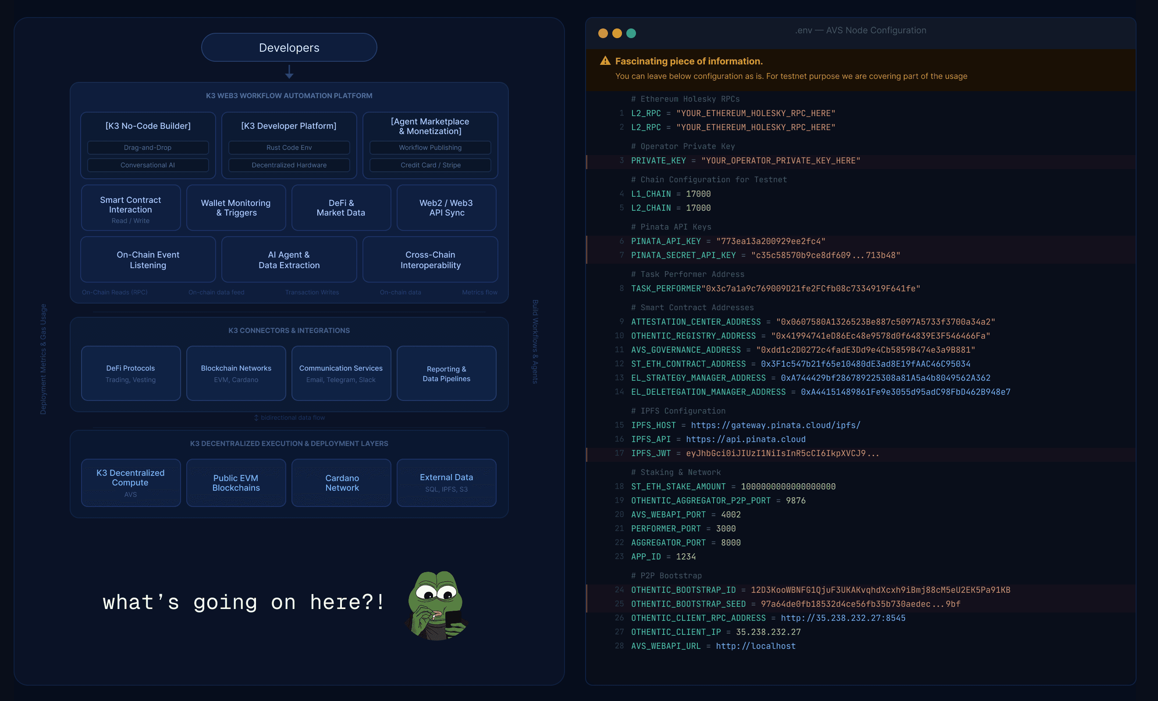The height and width of the screenshot is (701, 1158).
Task: Open the [K3 Developer Platform] card title
Action: click(289, 126)
